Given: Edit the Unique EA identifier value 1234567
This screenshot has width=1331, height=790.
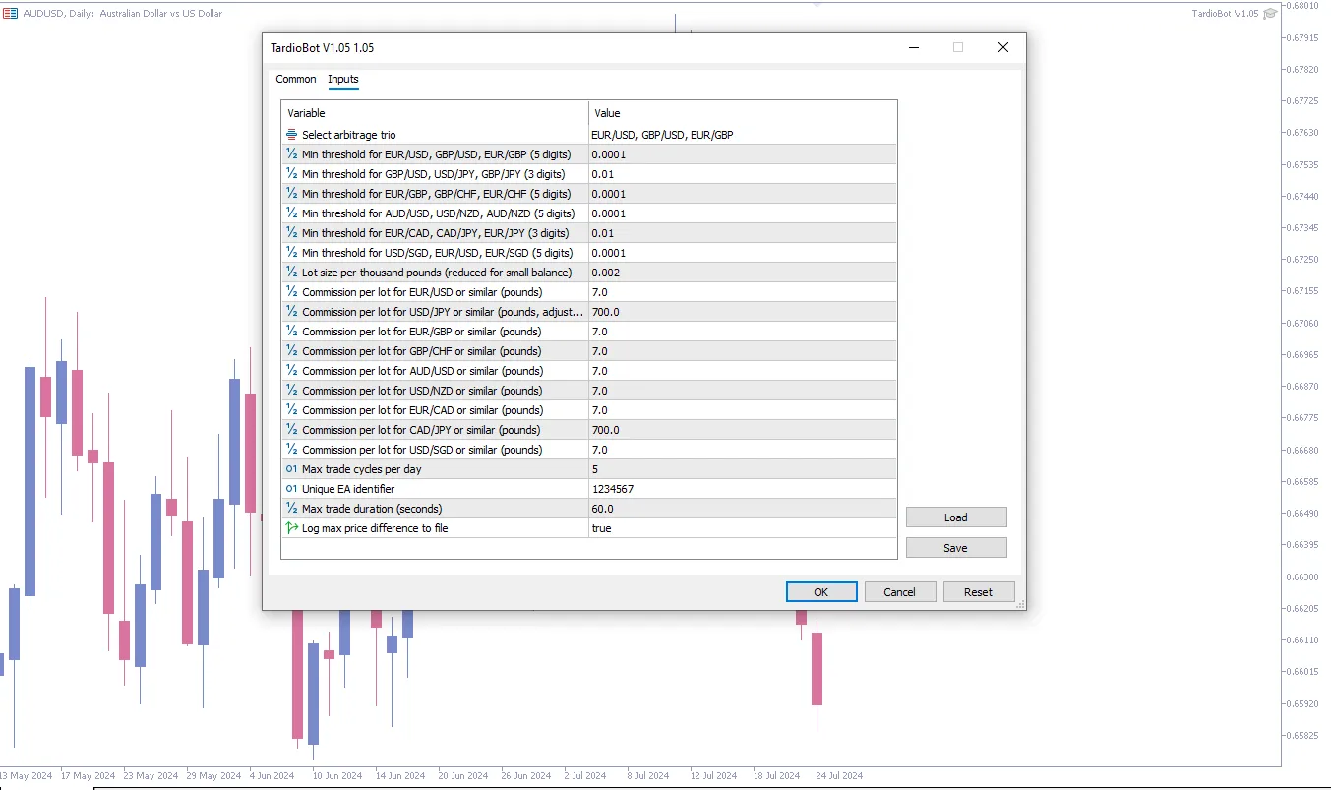Looking at the screenshot, I should pos(742,489).
